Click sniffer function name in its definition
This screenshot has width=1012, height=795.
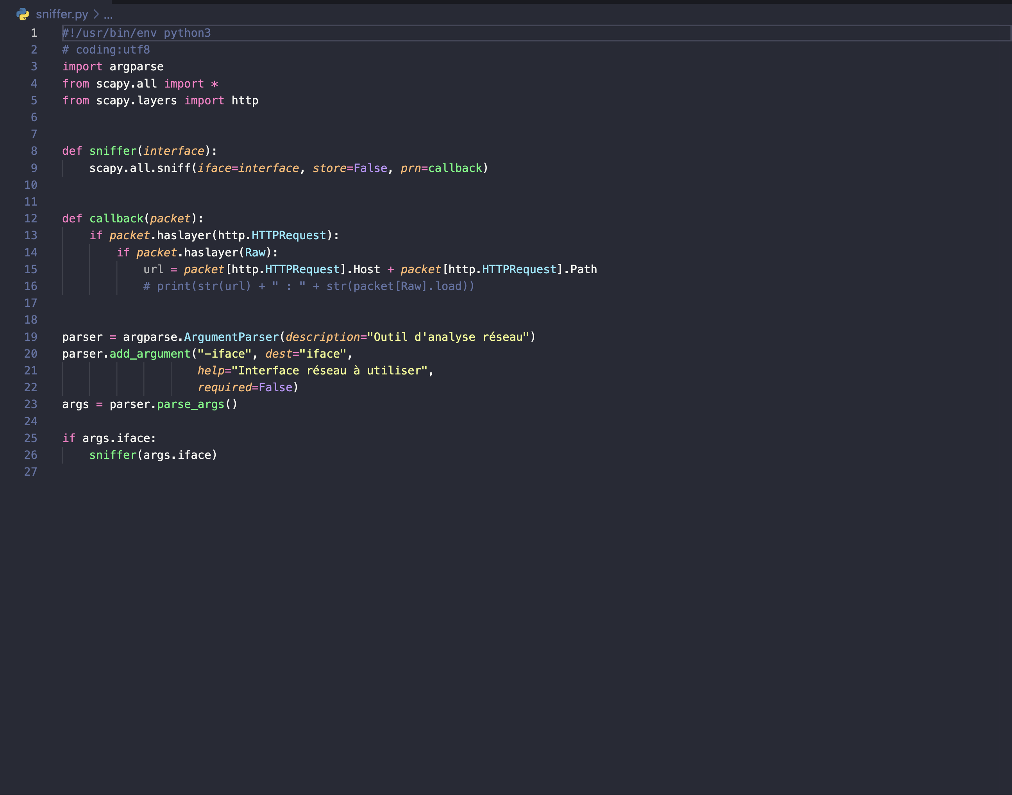[113, 151]
